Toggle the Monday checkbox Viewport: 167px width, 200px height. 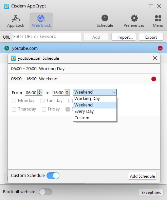[14, 101]
